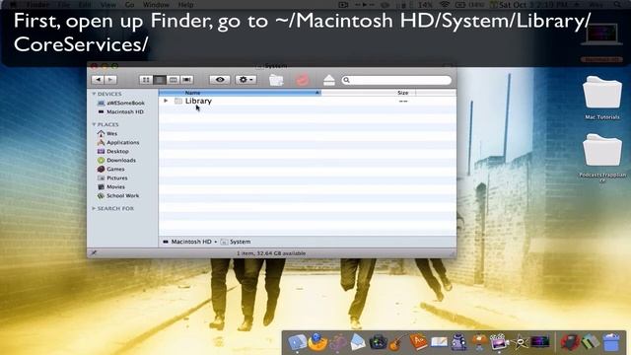Open the iMovie star dock icon
Screen dimensions: 631x355
click(520, 342)
